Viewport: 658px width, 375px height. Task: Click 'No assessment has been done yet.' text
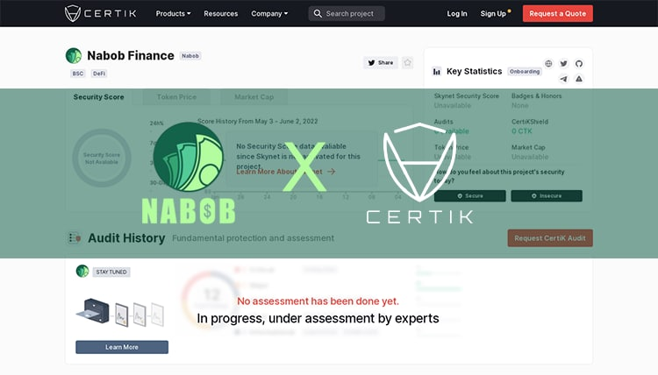318,301
